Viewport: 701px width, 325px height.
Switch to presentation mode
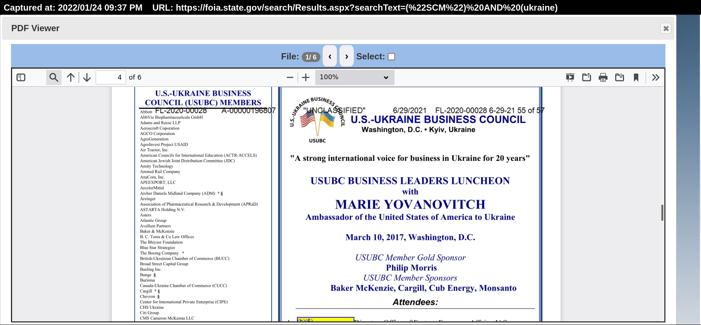tap(570, 77)
